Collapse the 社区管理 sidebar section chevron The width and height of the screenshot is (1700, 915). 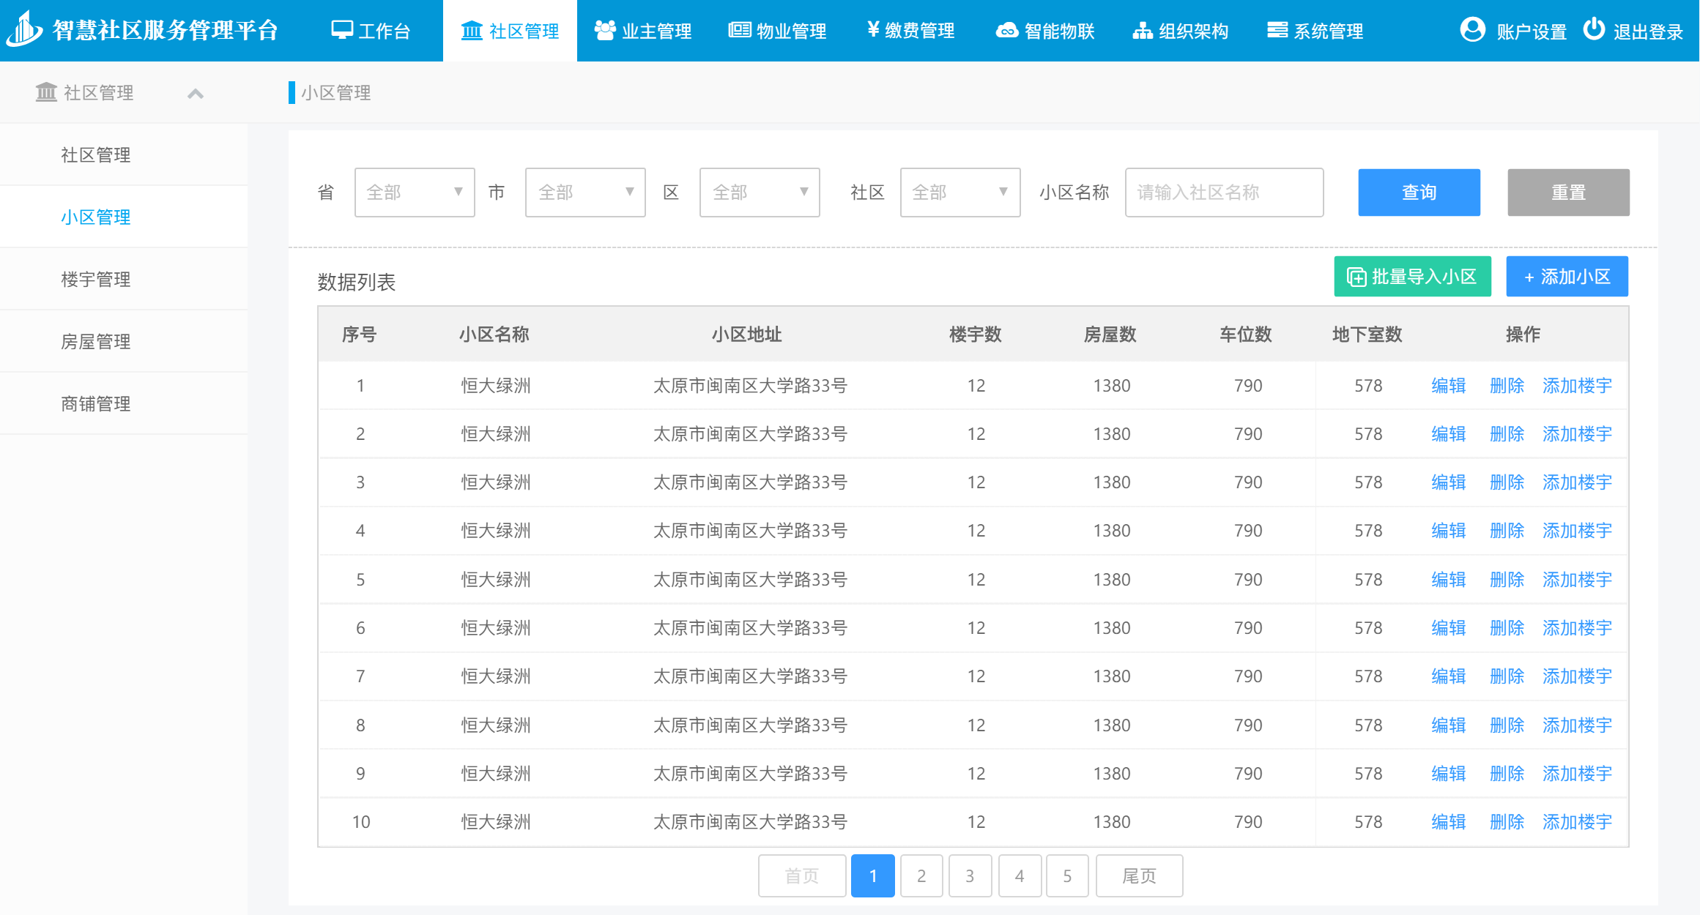coord(196,93)
